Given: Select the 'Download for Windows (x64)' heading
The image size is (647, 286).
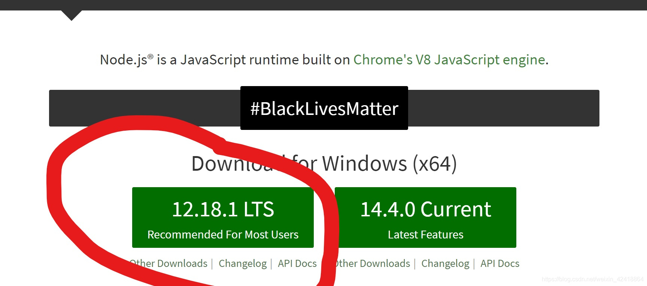Looking at the screenshot, I should click(324, 164).
